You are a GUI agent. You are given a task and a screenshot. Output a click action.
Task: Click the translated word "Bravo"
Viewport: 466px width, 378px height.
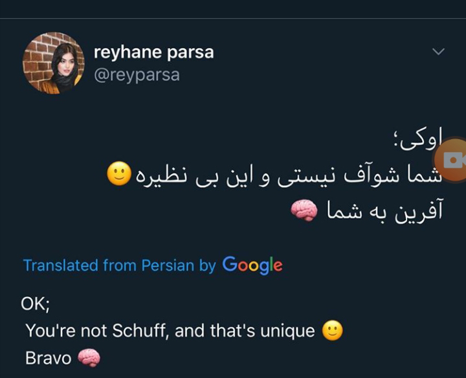click(48, 357)
